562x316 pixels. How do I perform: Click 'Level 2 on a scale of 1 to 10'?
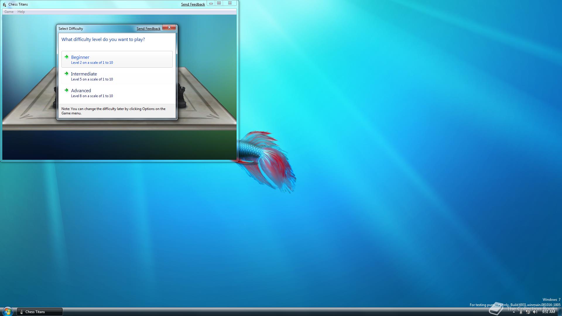click(92, 63)
